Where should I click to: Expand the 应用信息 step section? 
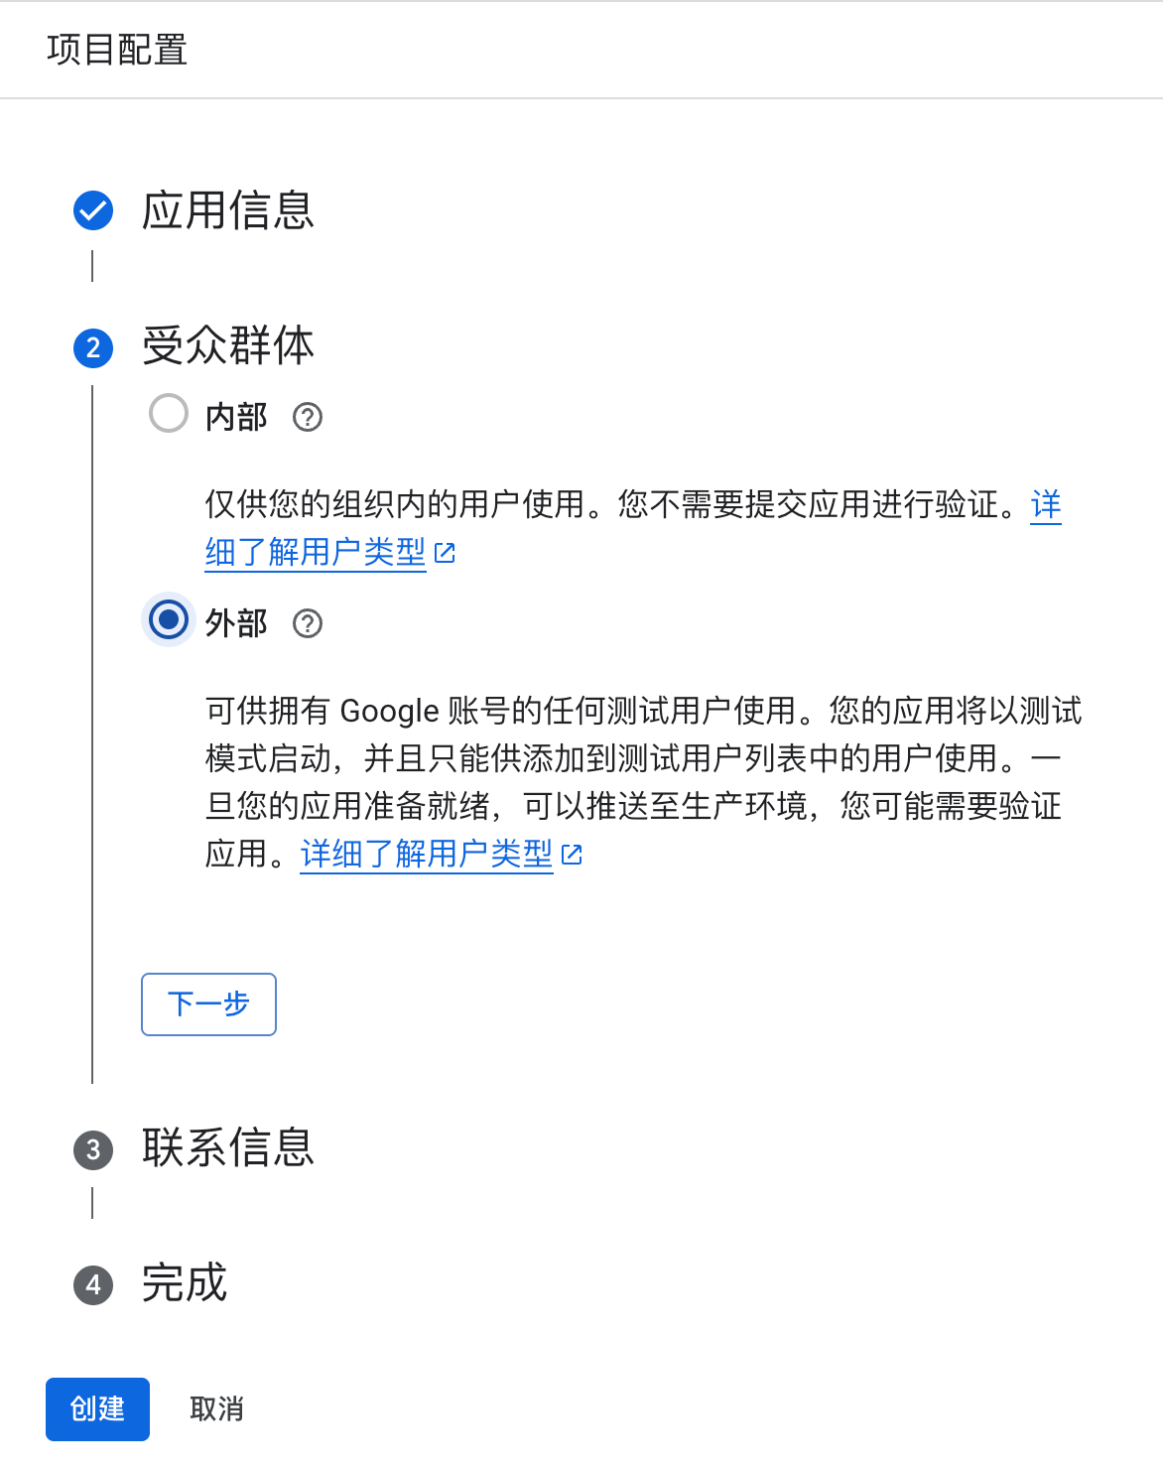point(228,210)
